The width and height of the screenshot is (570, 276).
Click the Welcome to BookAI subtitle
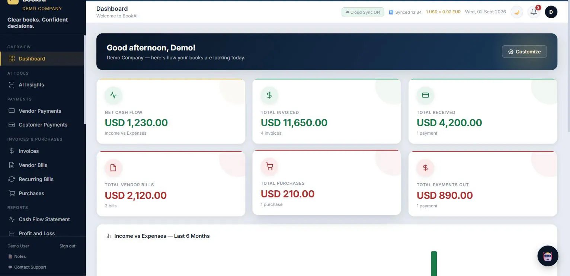tap(117, 16)
